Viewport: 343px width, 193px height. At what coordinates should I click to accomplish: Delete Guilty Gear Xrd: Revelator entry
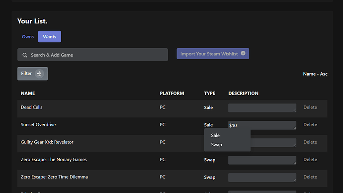click(x=310, y=142)
